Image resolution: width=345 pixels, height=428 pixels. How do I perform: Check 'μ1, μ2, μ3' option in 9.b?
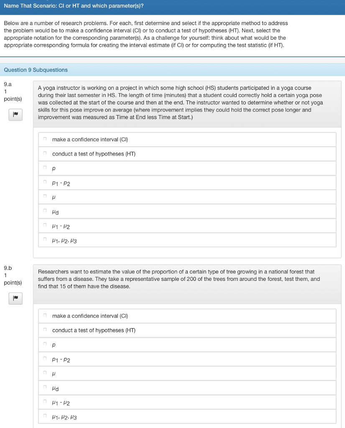point(45,415)
